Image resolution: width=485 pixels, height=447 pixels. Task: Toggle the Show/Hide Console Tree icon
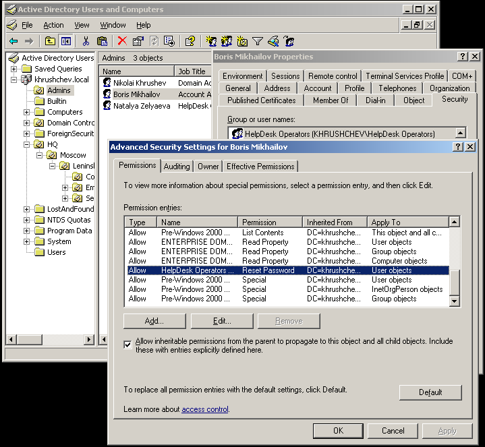66,41
